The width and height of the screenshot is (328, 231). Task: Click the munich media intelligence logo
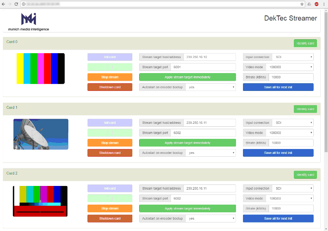(28, 22)
